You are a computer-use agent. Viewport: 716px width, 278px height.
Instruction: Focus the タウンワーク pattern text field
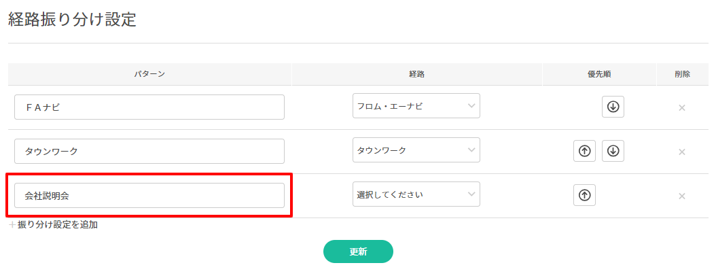(x=149, y=151)
